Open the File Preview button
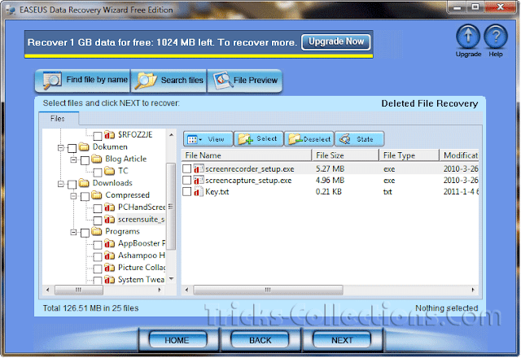The width and height of the screenshot is (521, 358). (245, 81)
